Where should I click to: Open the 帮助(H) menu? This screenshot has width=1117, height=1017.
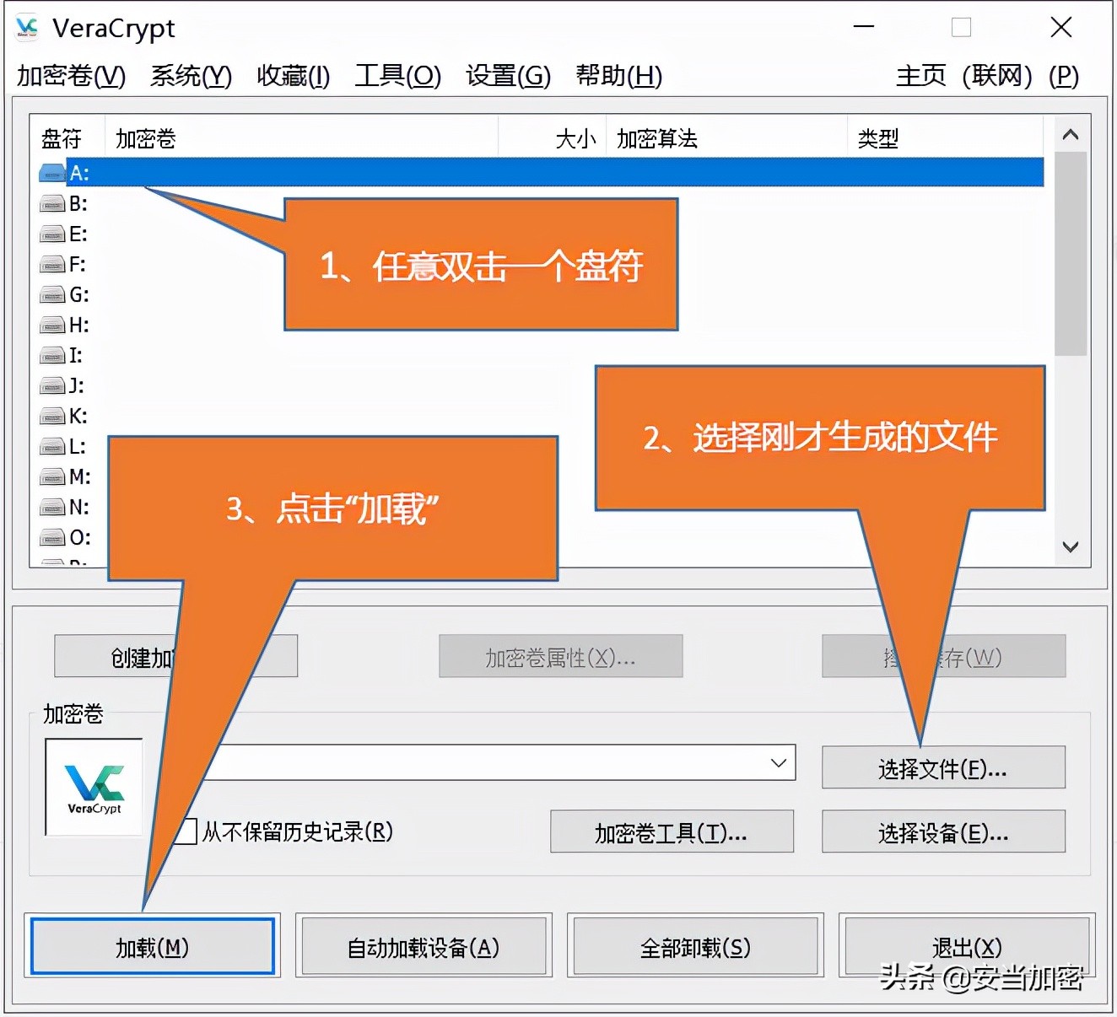618,76
